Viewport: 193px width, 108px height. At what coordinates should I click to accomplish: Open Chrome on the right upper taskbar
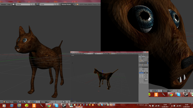point(171,94)
